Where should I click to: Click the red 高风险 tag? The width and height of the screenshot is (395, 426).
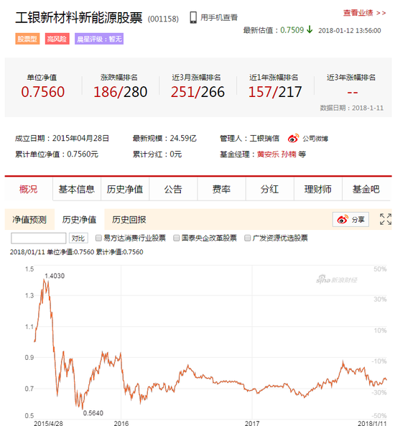57,39
